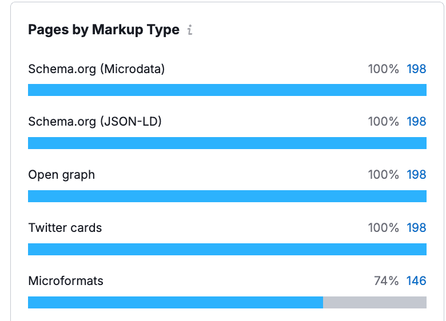
Task: Click the gray unfilled part of Microformats bar
Action: tap(375, 302)
